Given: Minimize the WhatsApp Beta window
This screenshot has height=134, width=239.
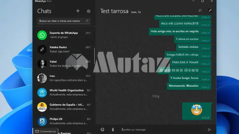Looking at the screenshot, I should pos(193,1).
